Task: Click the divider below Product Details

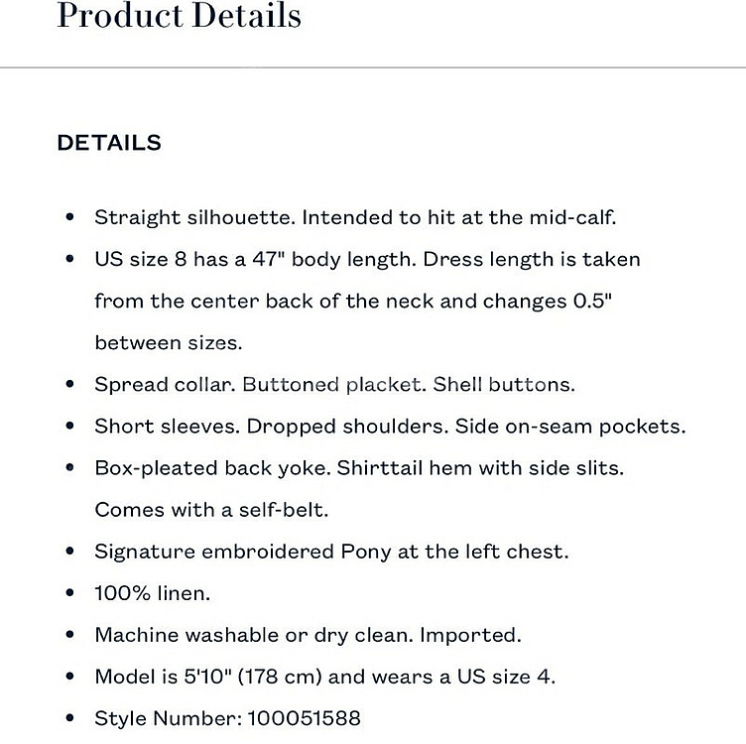Action: tap(373, 67)
